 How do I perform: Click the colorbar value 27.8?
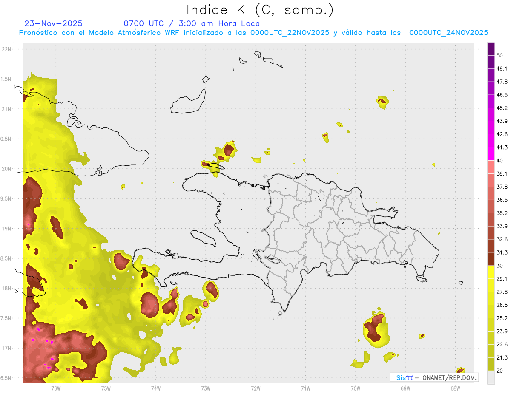coord(502,292)
